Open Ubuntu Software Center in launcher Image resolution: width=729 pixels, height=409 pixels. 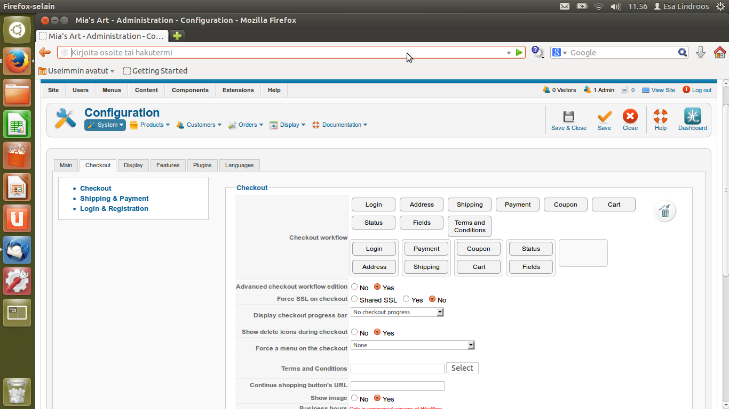click(x=17, y=156)
